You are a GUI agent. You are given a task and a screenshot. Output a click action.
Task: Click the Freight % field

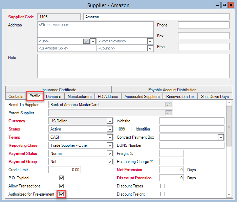172,154
